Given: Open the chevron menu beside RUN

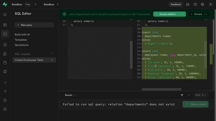Looking at the screenshot, I should coord(189,95).
